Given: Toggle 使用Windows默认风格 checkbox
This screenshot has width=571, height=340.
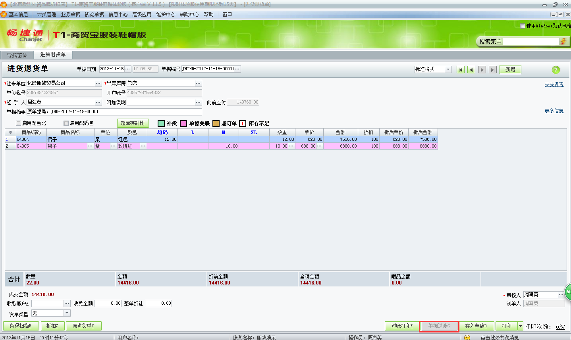Looking at the screenshot, I should [x=523, y=26].
